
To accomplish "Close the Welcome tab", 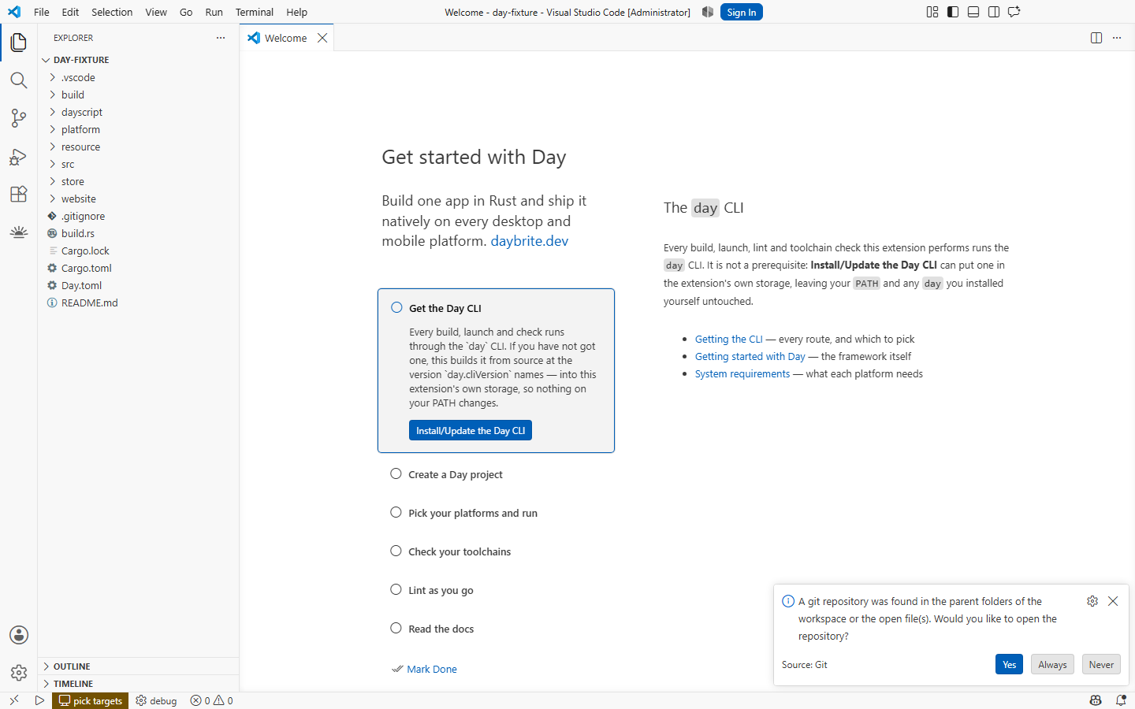I will [x=322, y=38].
